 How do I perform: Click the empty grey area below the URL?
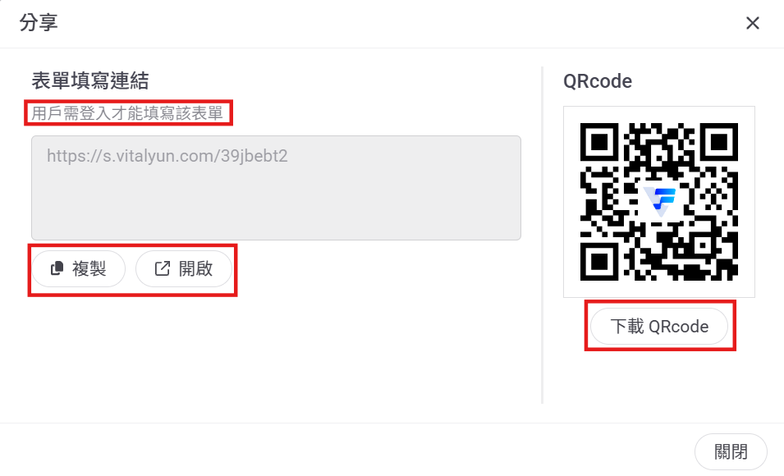click(276, 205)
